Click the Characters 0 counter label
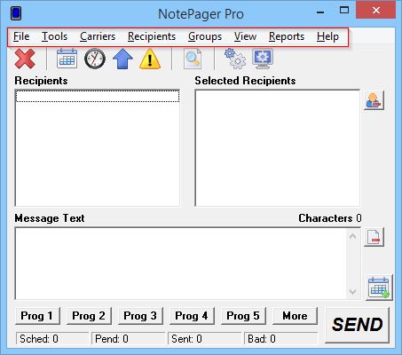The width and height of the screenshot is (402, 355). click(330, 218)
